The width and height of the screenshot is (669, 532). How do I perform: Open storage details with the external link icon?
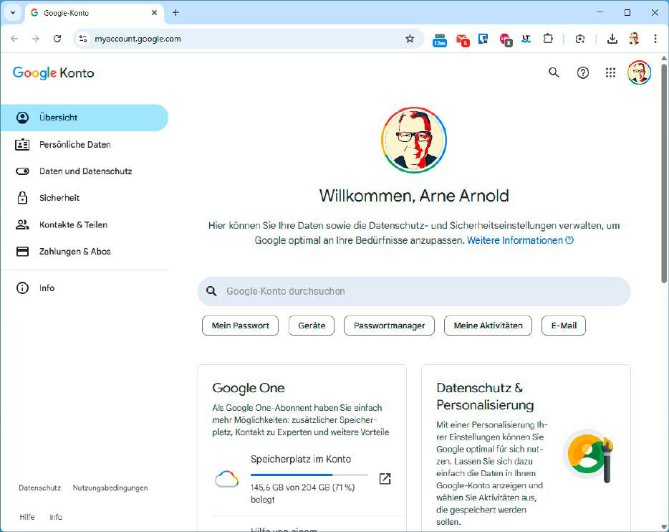[x=385, y=479]
